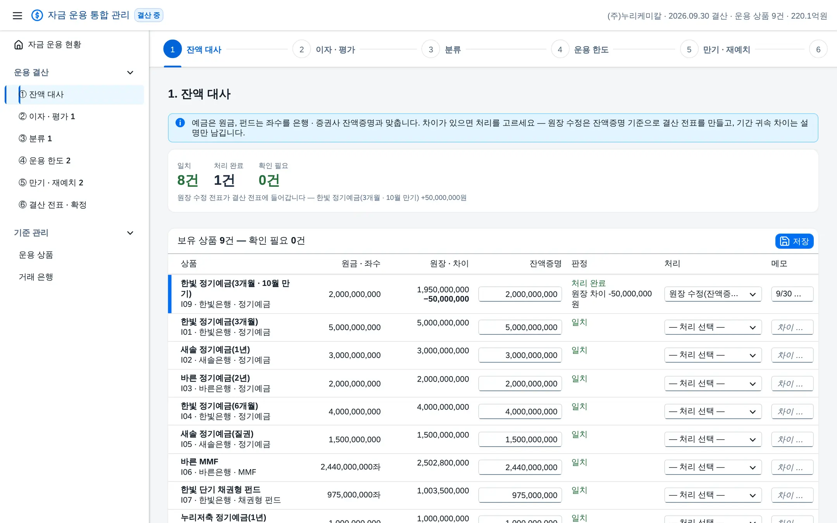
Task: Click the 처리 완료 1건 summary count
Action: click(x=224, y=180)
